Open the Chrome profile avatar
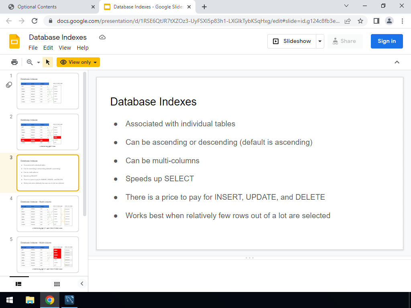 [389, 21]
